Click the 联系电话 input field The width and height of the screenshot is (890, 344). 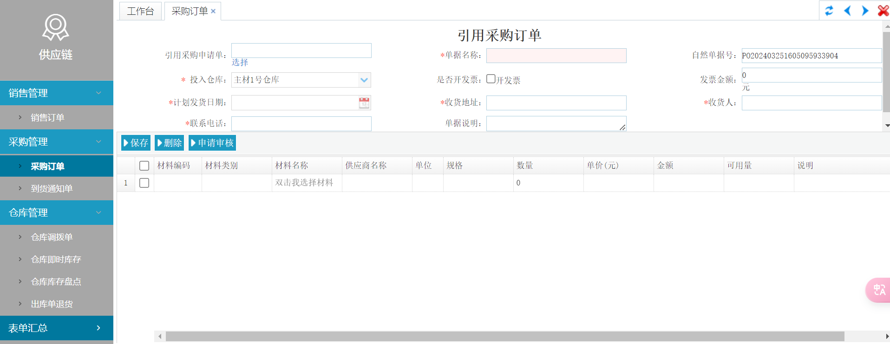coord(301,124)
